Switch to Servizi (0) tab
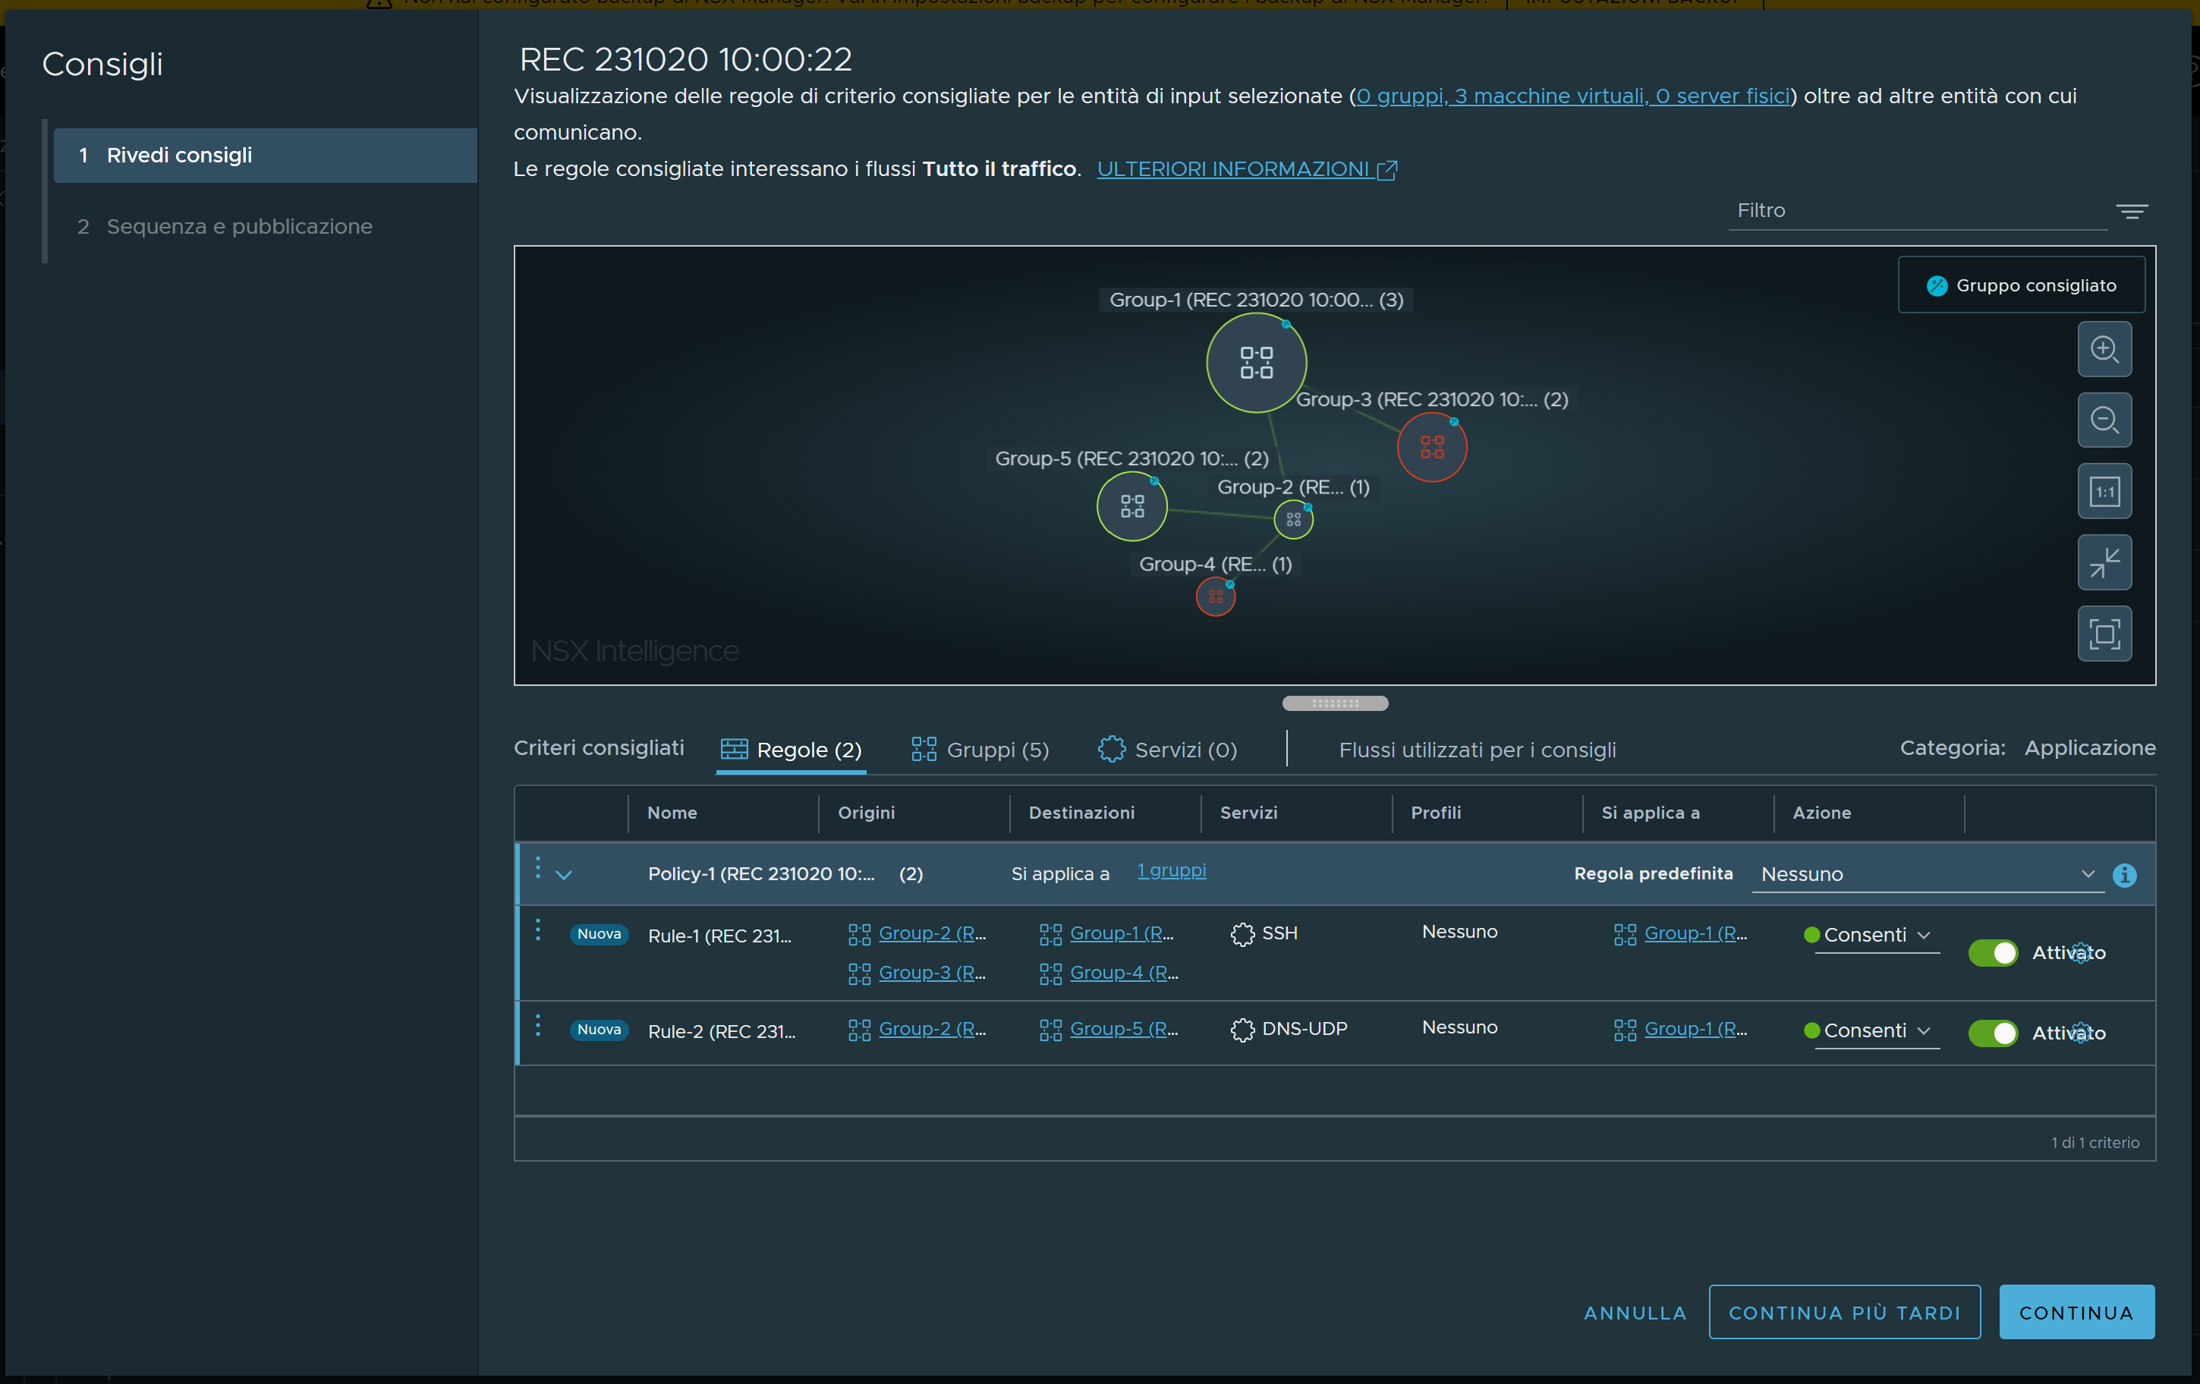 click(x=1168, y=750)
